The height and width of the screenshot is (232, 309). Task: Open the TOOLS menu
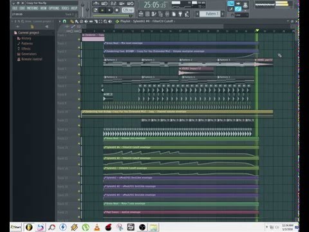tap(65, 8)
